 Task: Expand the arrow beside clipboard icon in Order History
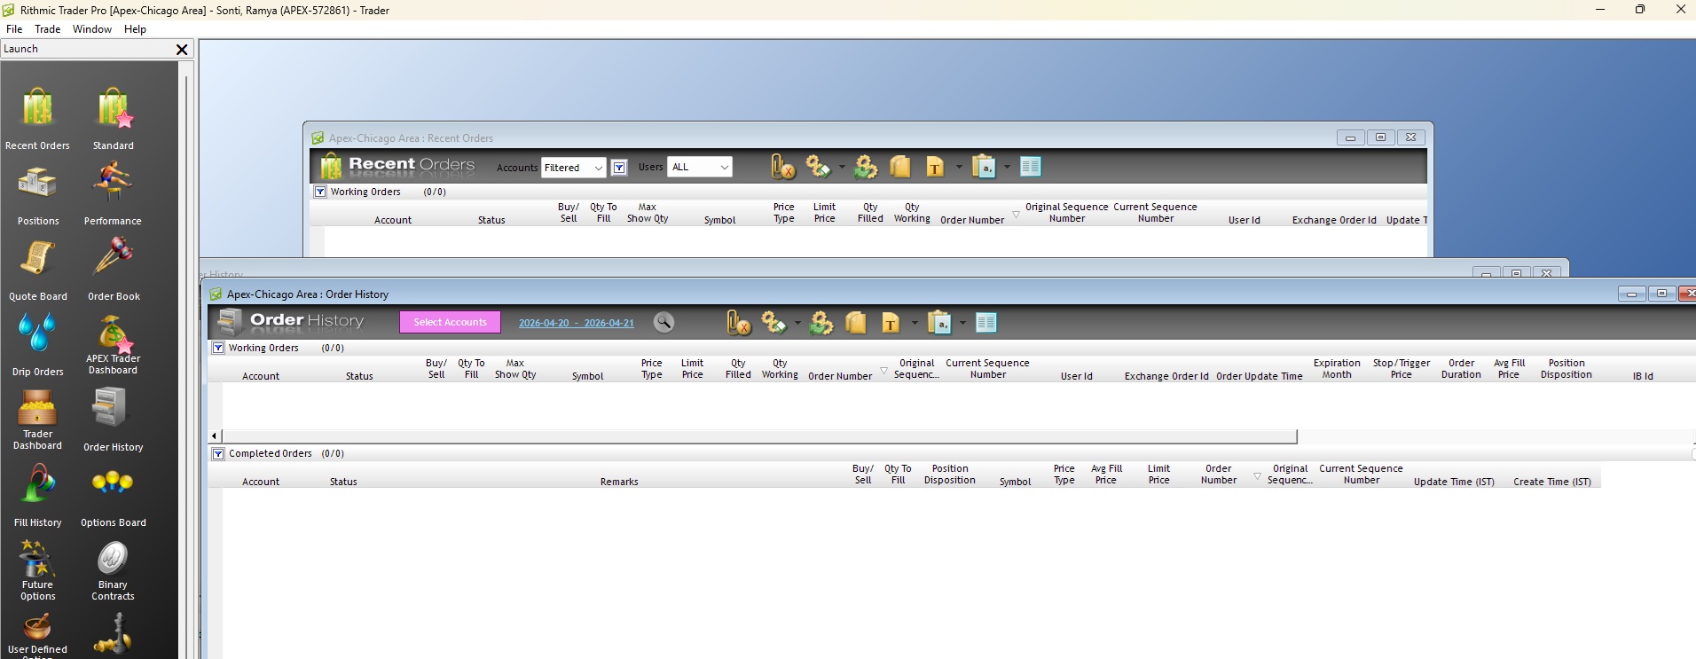pos(962,323)
